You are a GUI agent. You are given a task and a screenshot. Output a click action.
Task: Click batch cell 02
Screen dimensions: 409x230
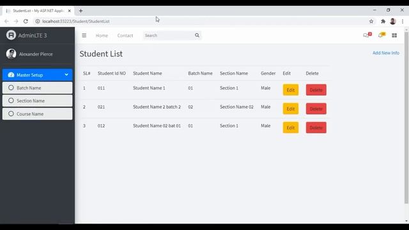point(190,107)
